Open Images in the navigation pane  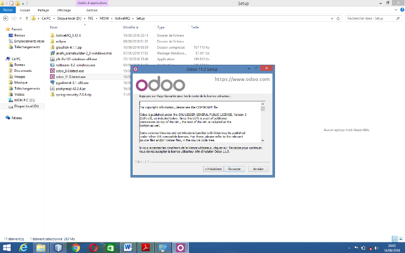[20, 77]
